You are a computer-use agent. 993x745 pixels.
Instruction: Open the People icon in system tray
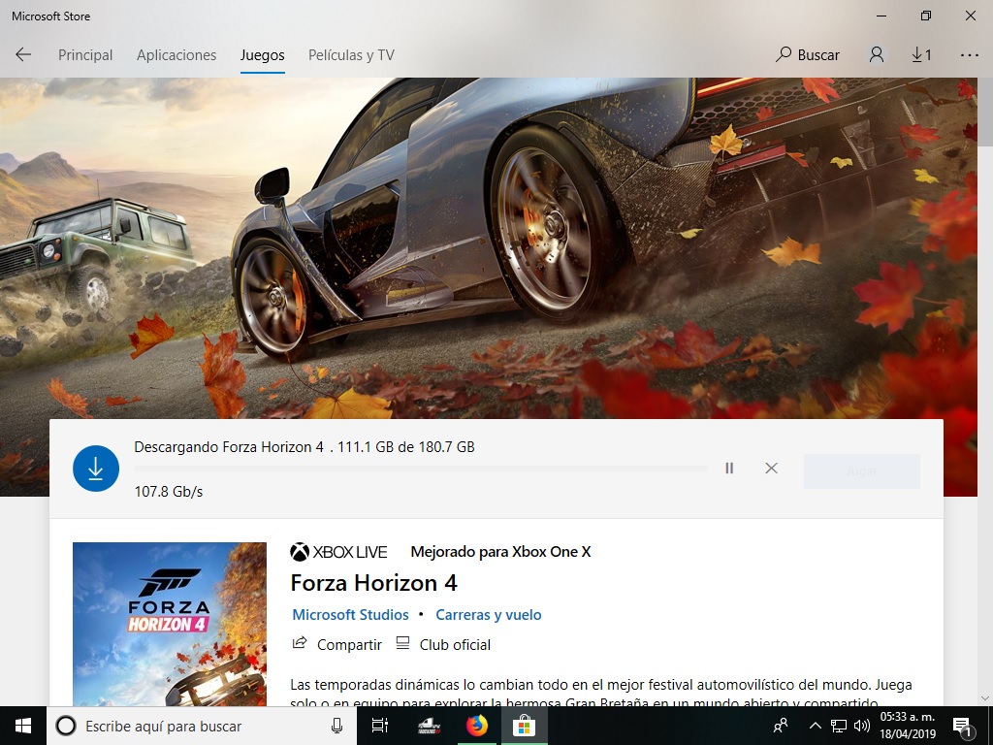[781, 726]
